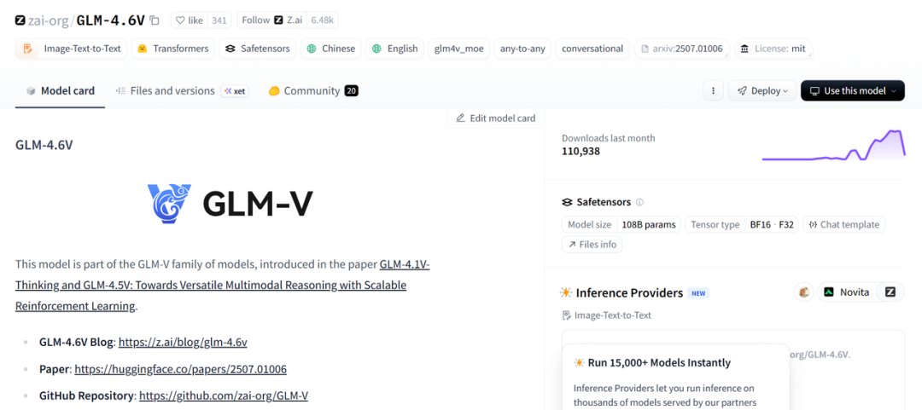Open the Files info link
Viewport: 922px width, 410px height.
click(x=592, y=245)
